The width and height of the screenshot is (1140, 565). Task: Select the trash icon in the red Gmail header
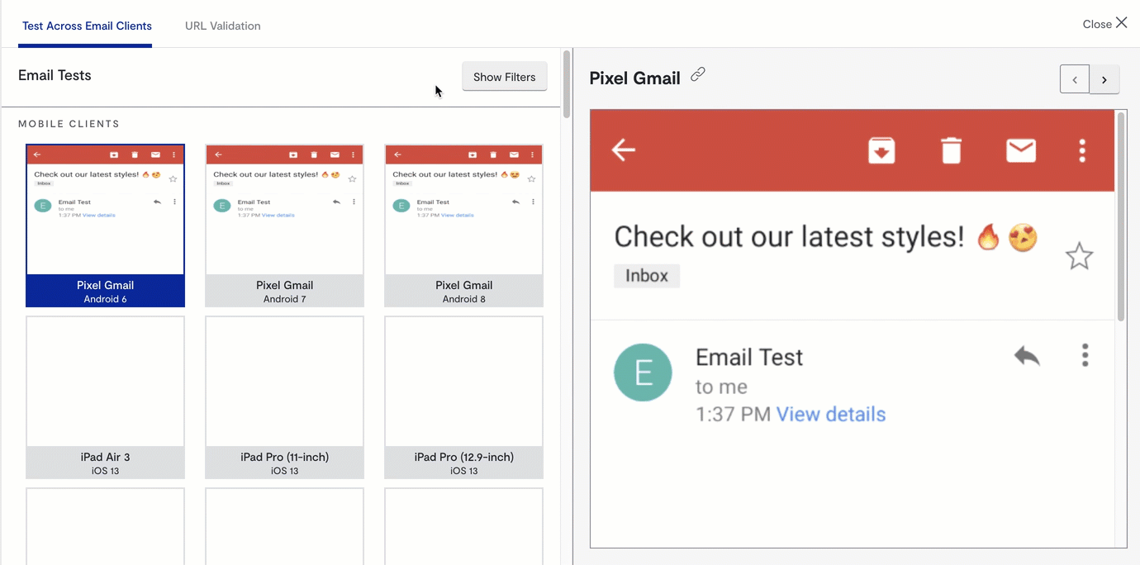(x=951, y=150)
